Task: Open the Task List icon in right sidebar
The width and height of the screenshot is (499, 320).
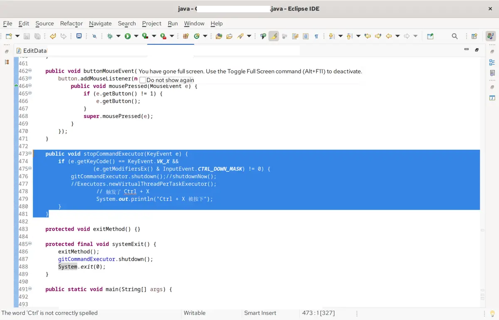Action: coord(492,73)
